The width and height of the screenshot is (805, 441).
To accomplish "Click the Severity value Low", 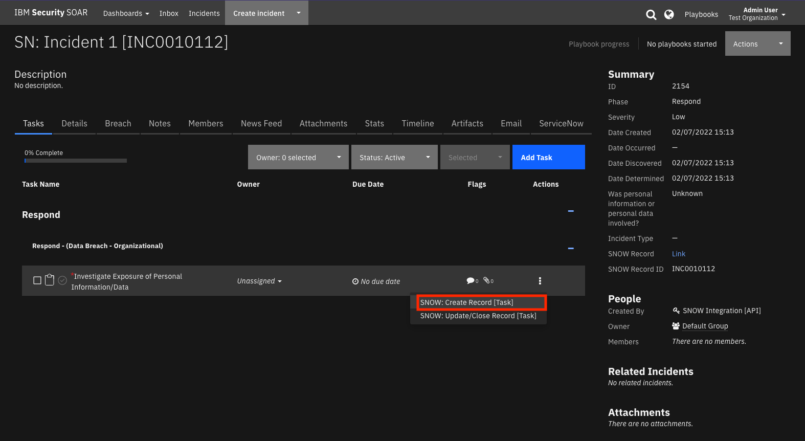I will (678, 117).
